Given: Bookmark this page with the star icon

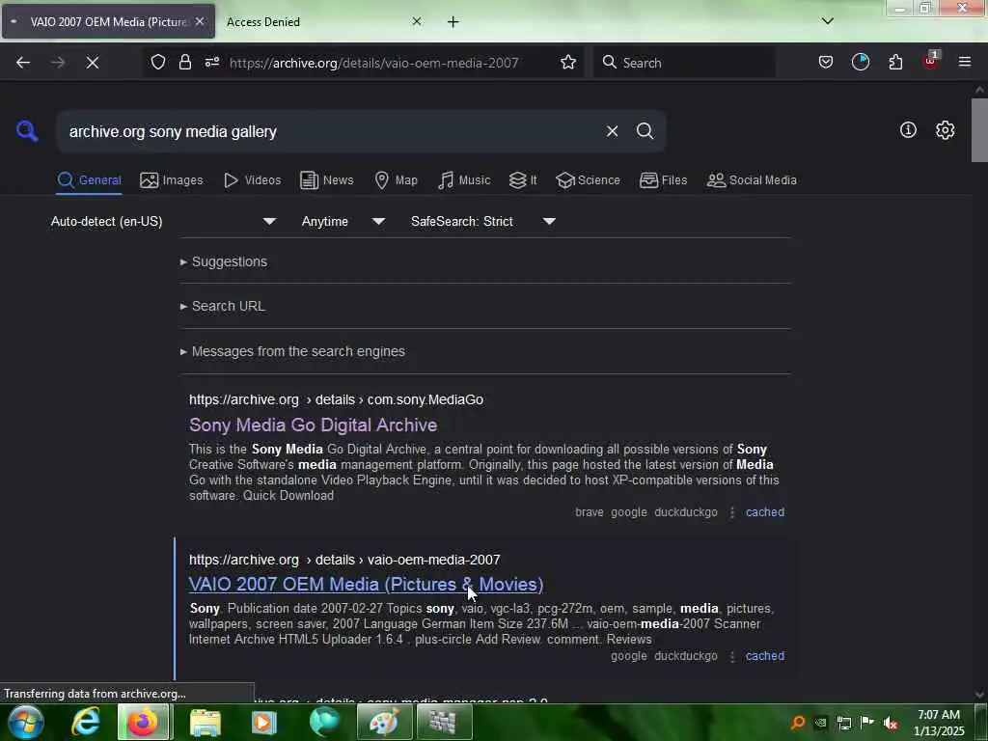Looking at the screenshot, I should (x=568, y=62).
